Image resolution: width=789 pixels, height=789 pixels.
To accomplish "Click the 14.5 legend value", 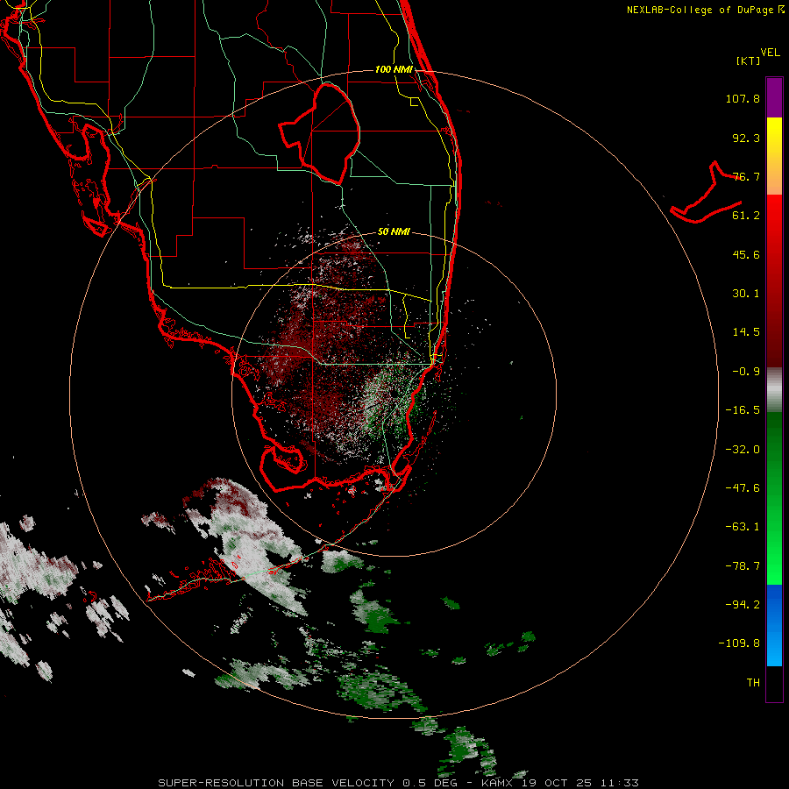I will [746, 332].
